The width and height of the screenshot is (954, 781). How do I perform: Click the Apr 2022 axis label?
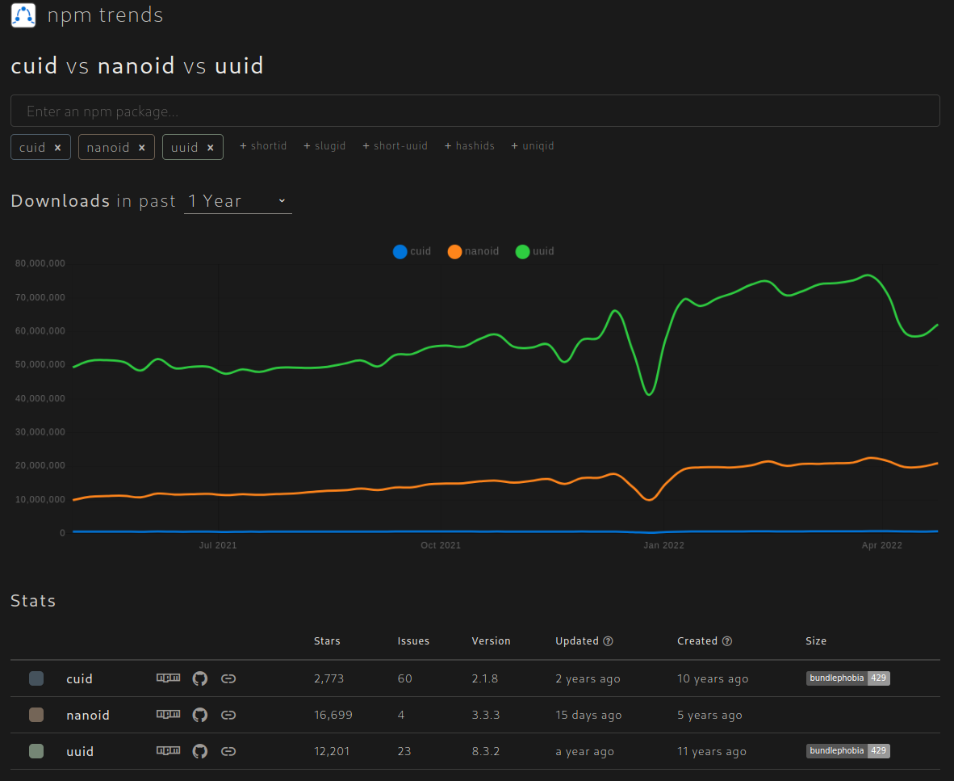pos(881,545)
